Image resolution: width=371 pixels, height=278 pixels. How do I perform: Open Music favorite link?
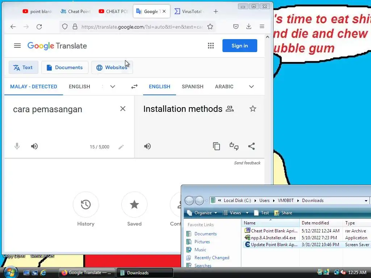coord(200,250)
